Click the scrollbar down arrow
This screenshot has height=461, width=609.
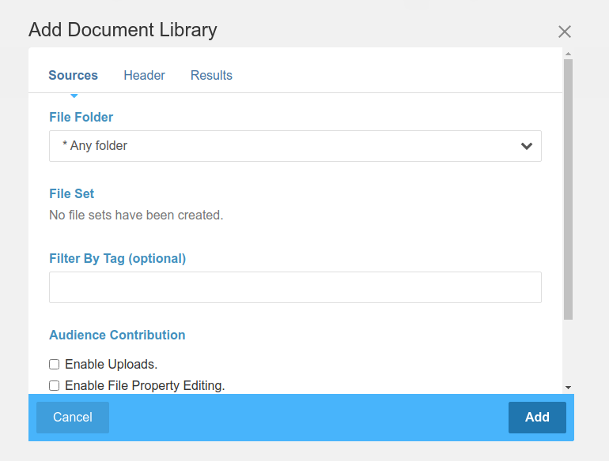coord(568,388)
